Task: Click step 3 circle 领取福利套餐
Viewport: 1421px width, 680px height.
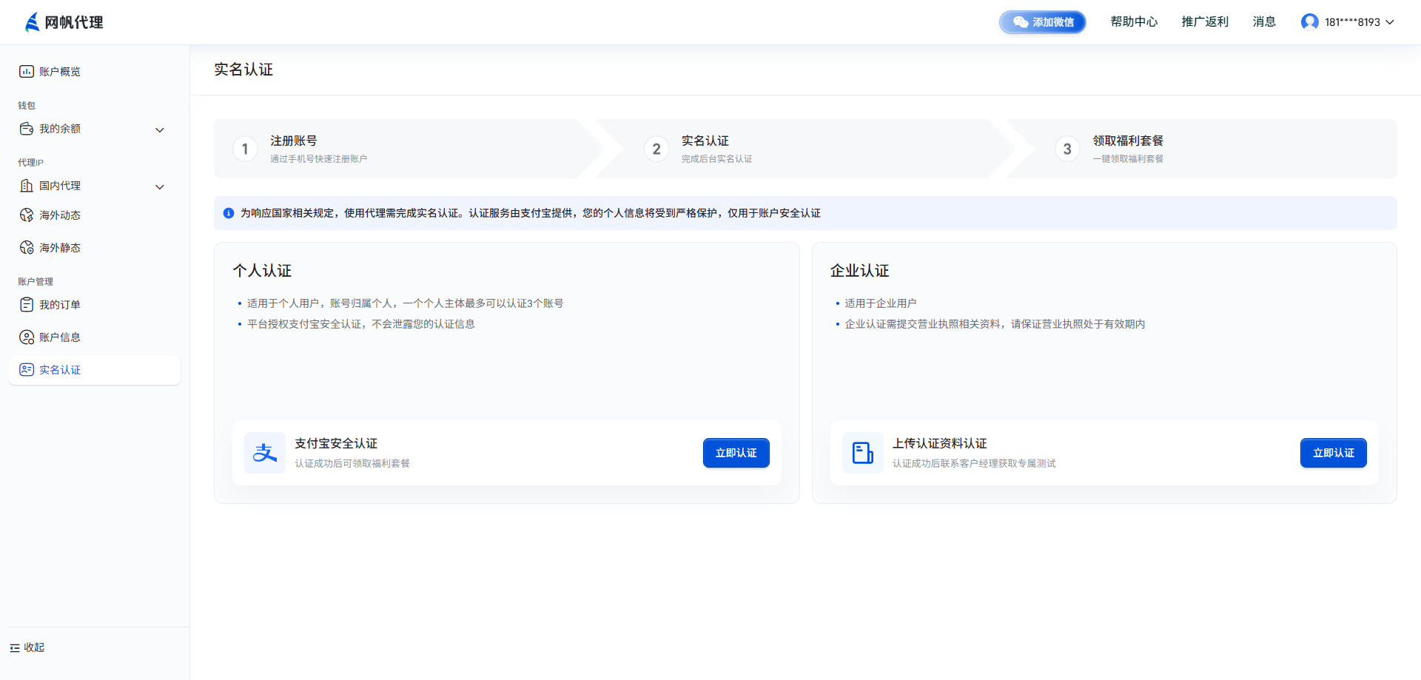Action: pyautogui.click(x=1067, y=149)
